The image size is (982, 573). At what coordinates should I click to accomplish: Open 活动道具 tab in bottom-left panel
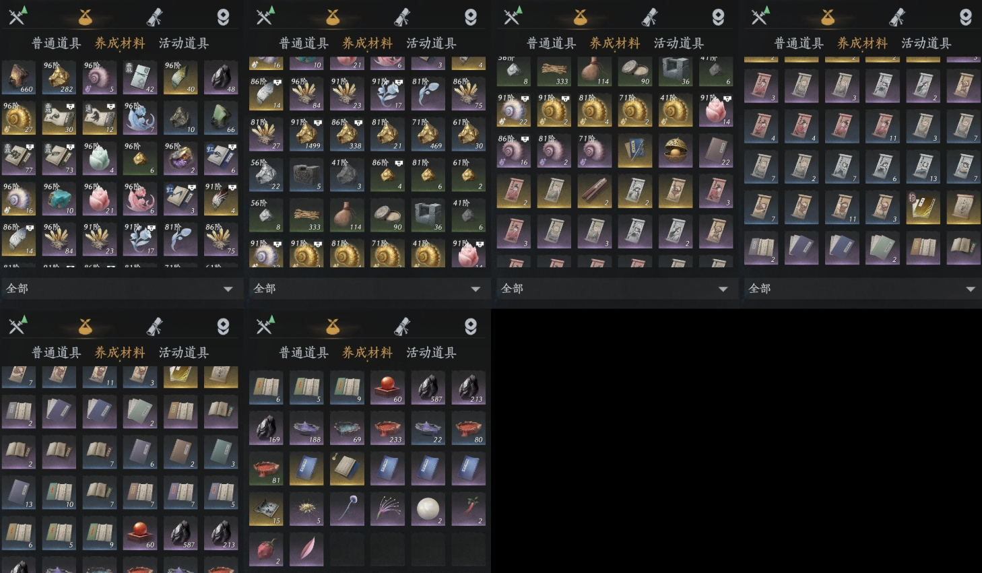[183, 353]
